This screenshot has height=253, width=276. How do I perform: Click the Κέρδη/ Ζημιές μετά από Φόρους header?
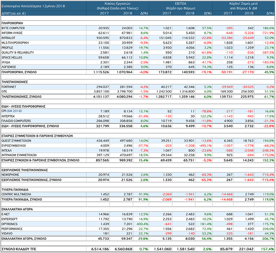(243, 6)
